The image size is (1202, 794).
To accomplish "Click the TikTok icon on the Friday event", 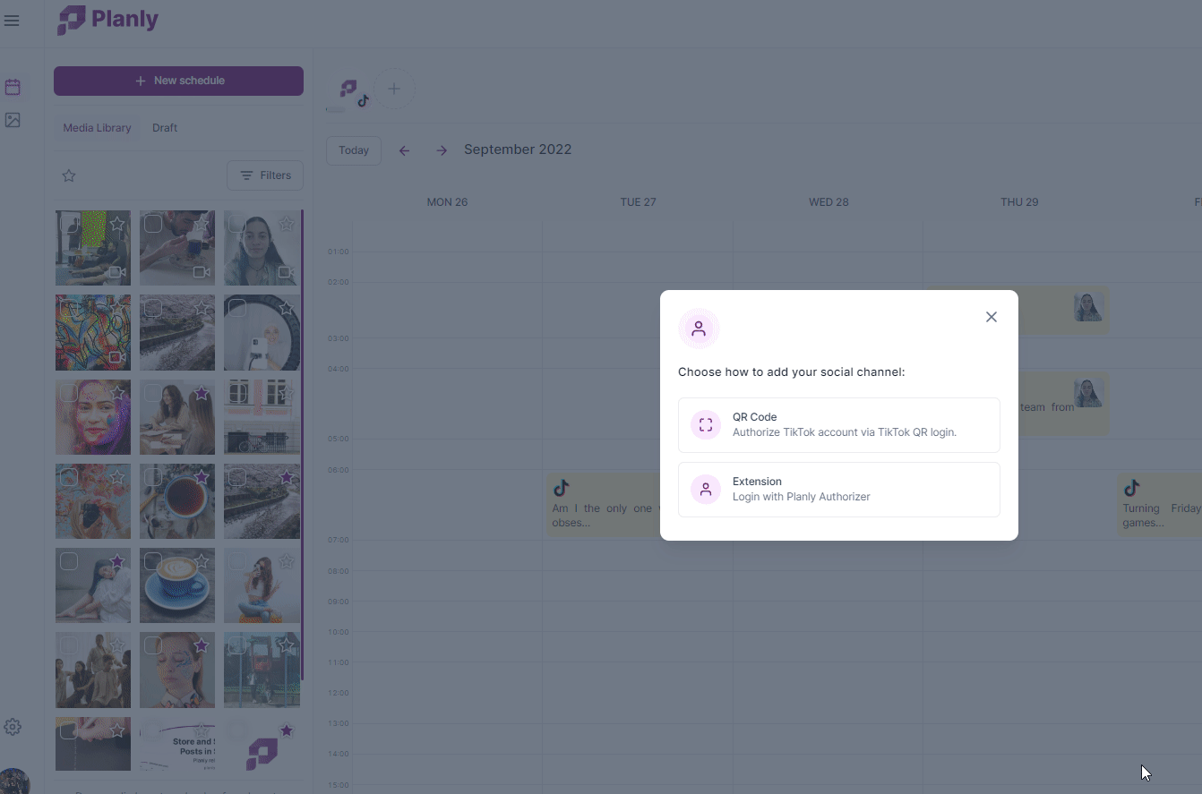I will 1132,488.
